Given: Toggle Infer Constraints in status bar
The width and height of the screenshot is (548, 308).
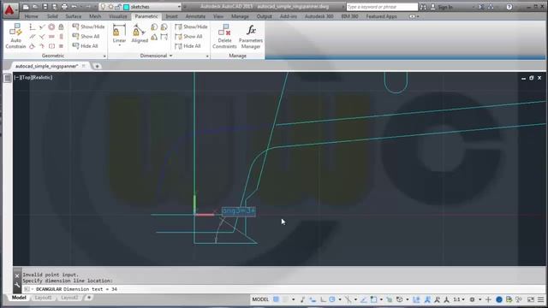Looking at the screenshot, I should point(302,299).
